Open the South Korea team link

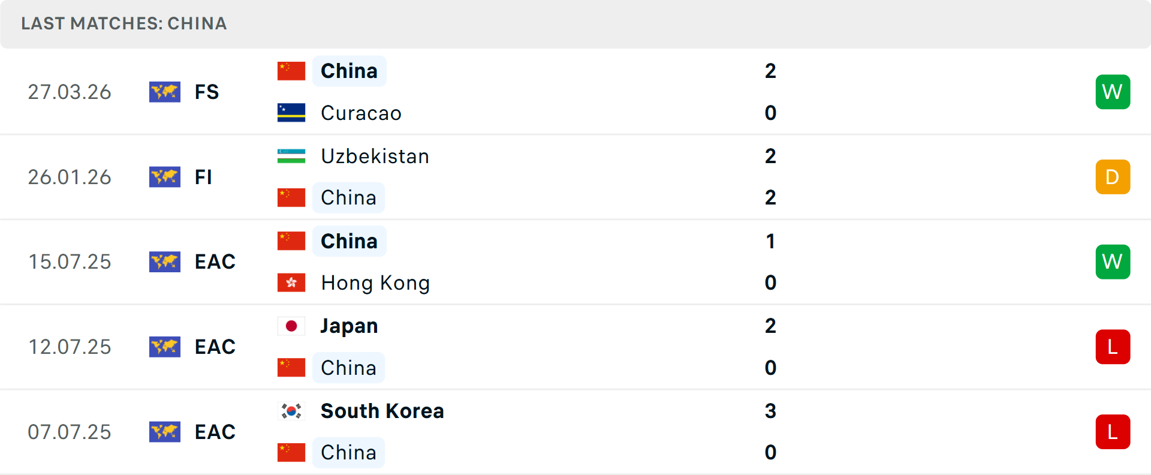pos(382,411)
